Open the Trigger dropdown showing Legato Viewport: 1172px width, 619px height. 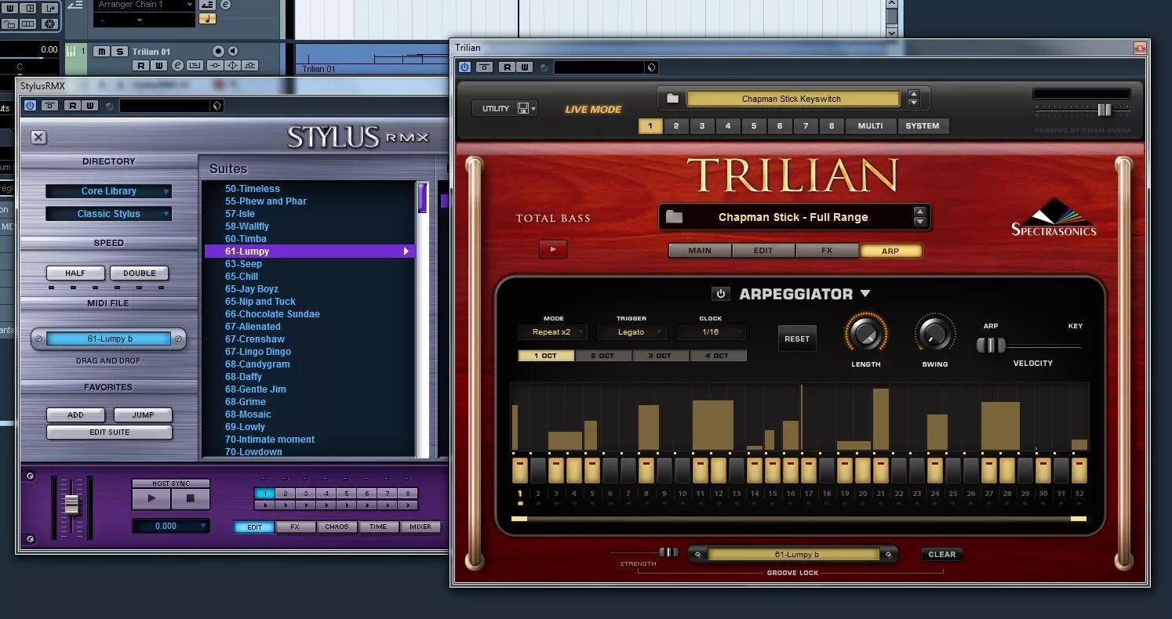(631, 332)
